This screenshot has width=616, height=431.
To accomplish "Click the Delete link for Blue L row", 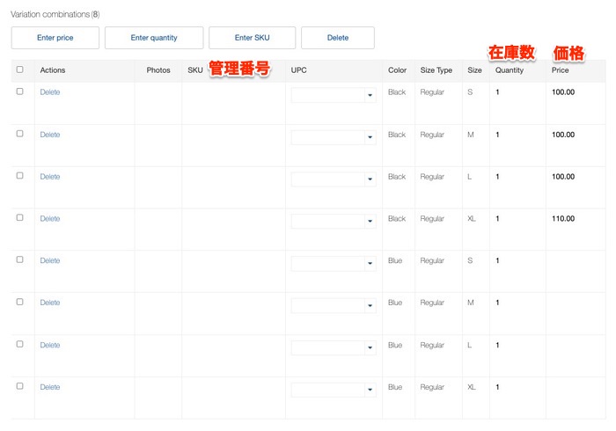I will [50, 345].
